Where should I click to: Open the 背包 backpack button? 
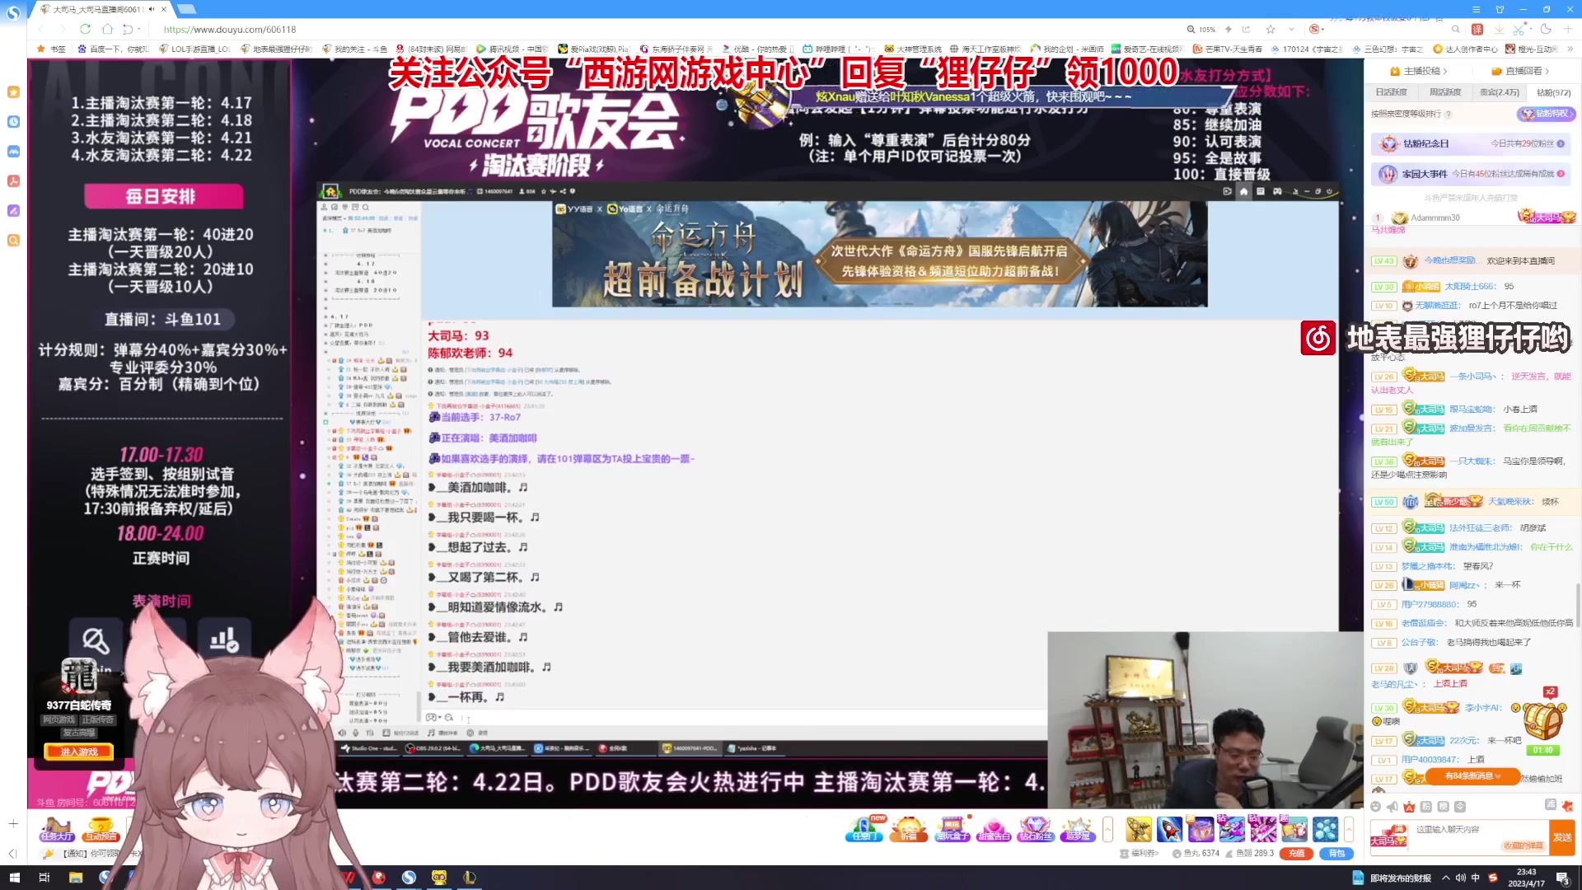click(1336, 854)
